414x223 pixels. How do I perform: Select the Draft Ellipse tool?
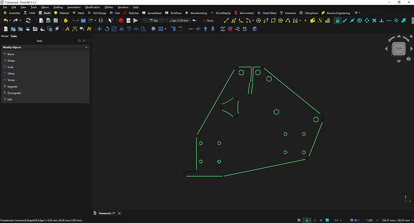(266, 20)
